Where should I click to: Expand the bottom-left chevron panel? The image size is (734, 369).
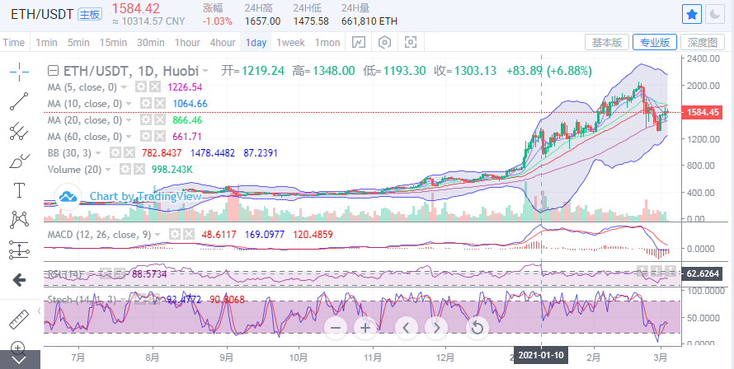tap(19, 360)
